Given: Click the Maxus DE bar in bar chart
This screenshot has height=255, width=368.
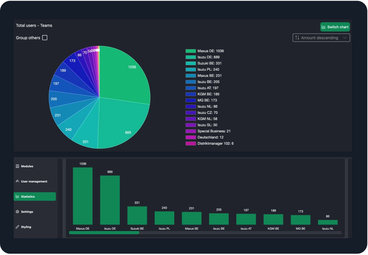Looking at the screenshot, I should pyautogui.click(x=83, y=196).
